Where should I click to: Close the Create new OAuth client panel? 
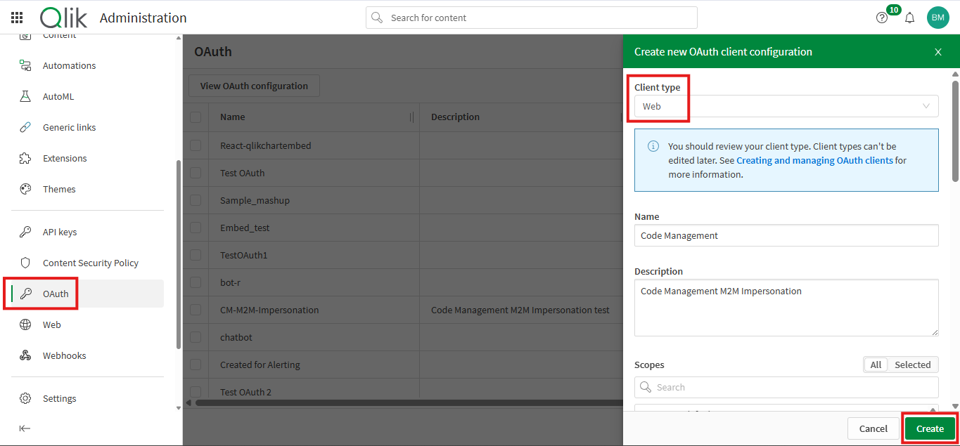point(938,52)
